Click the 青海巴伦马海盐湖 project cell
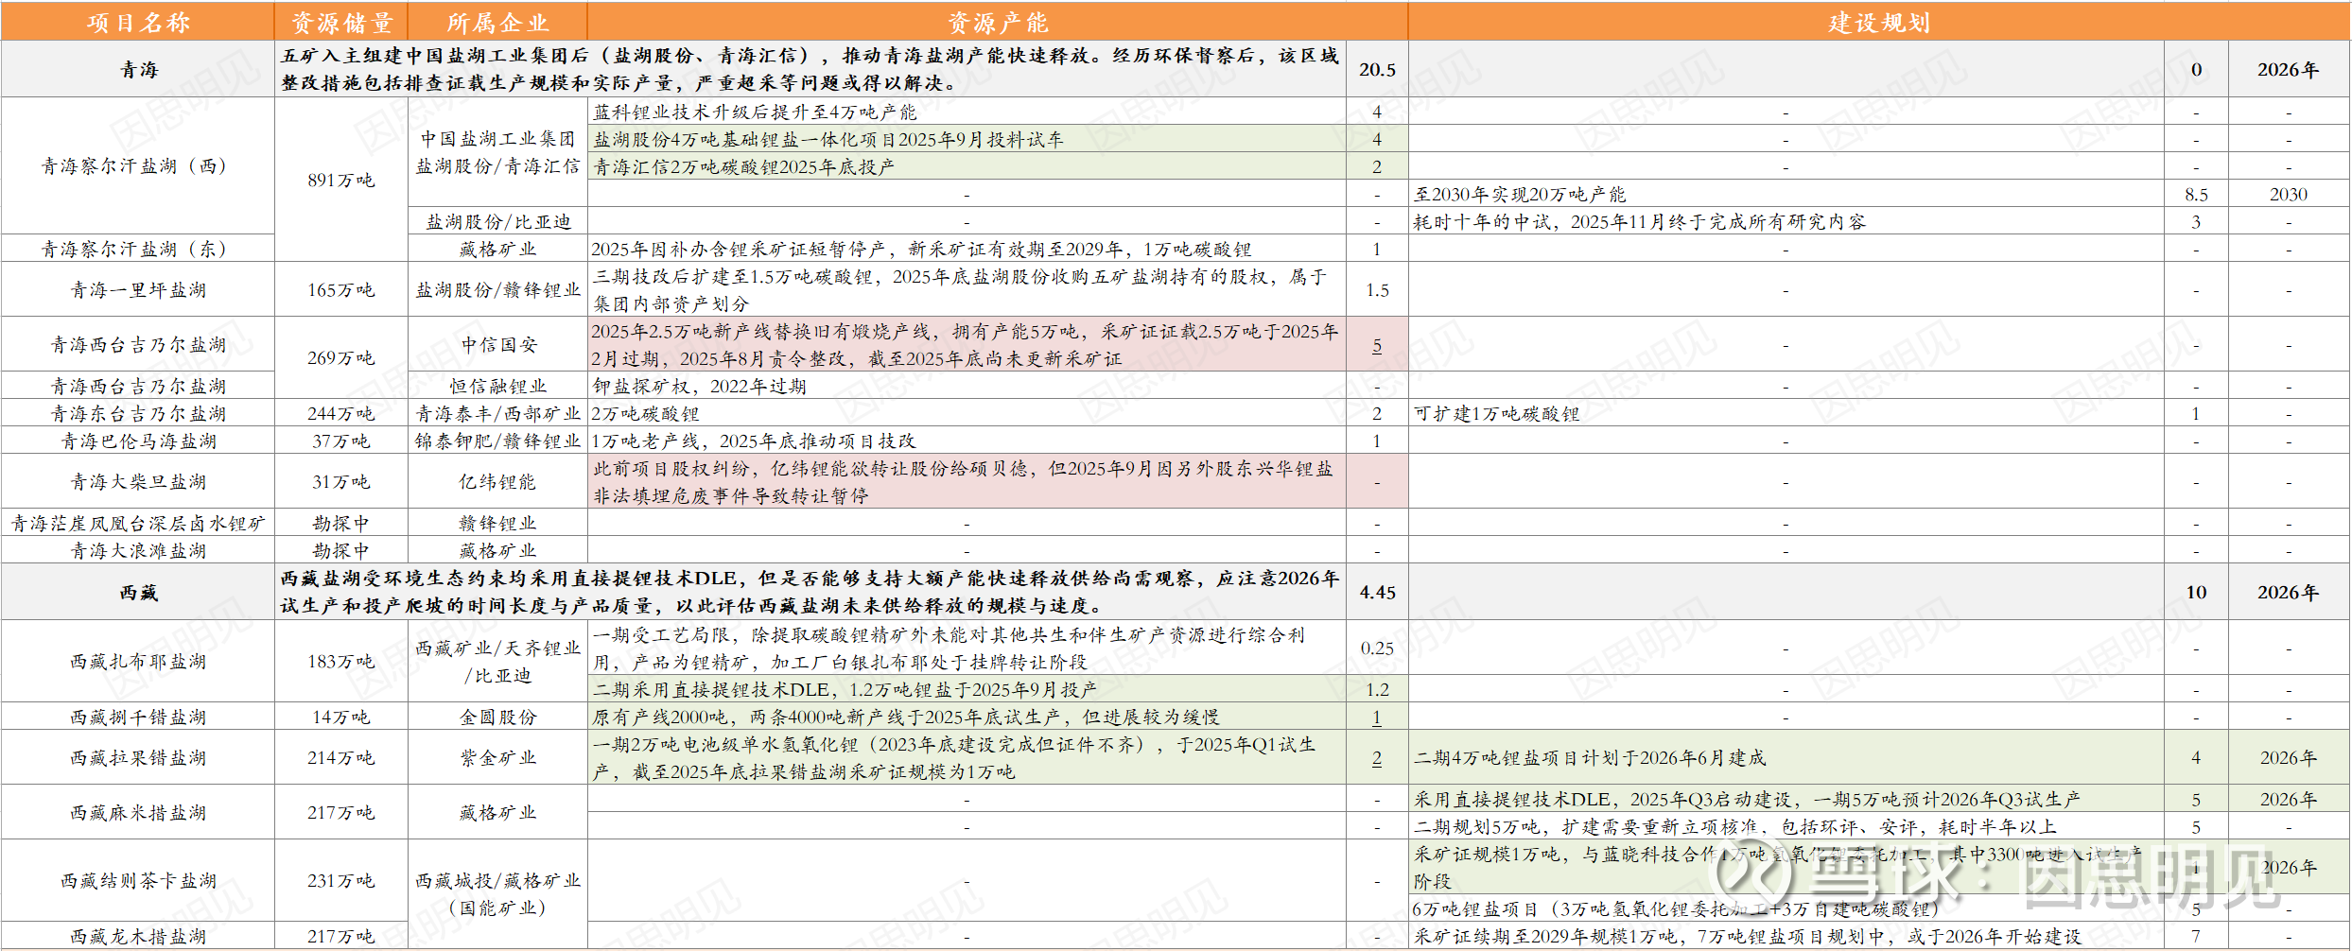The width and height of the screenshot is (2352, 951). pos(138,441)
